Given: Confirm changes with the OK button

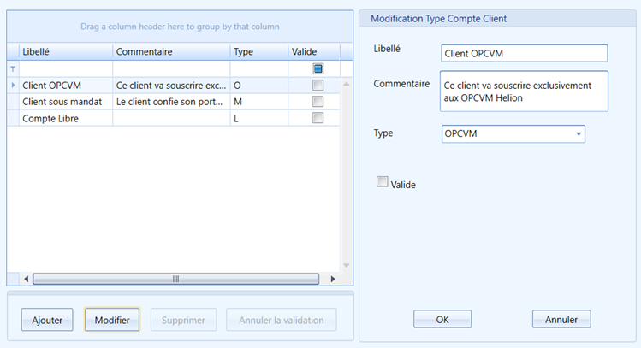Looking at the screenshot, I should 442,319.
